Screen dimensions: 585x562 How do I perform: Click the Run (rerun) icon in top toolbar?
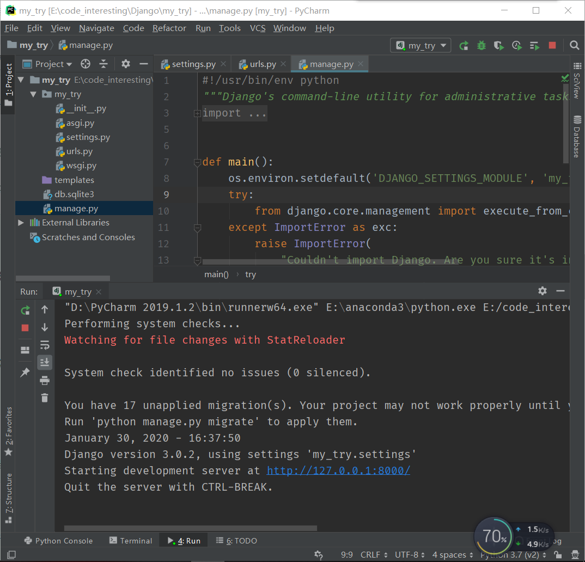coord(464,46)
